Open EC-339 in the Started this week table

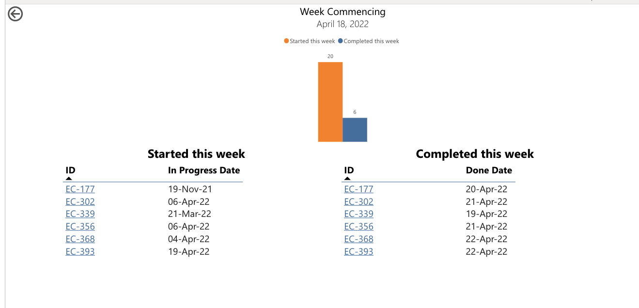click(x=80, y=214)
